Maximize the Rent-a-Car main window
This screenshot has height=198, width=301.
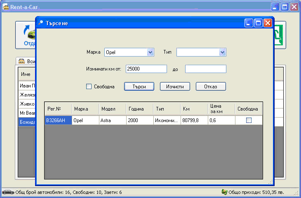[x=285, y=7]
